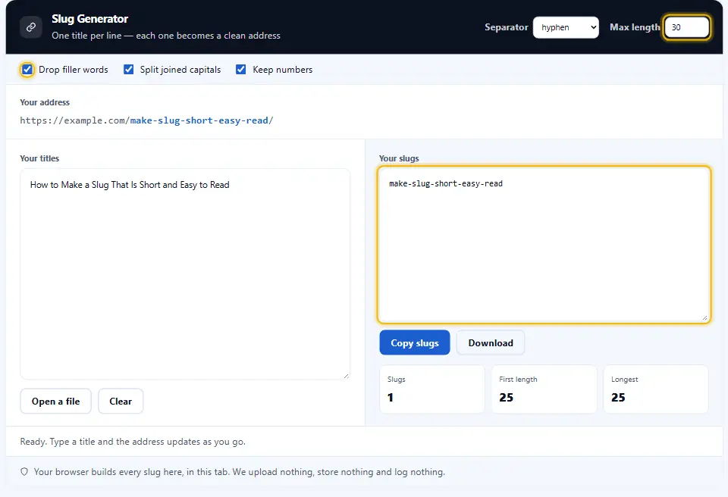Open the Separator dropdown set to hyphen

[566, 27]
